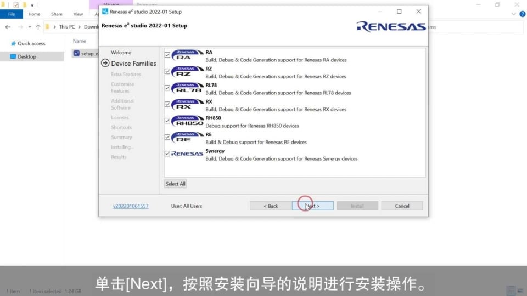The height and width of the screenshot is (296, 527).
Task: Select the Device Families step
Action: coord(133,64)
